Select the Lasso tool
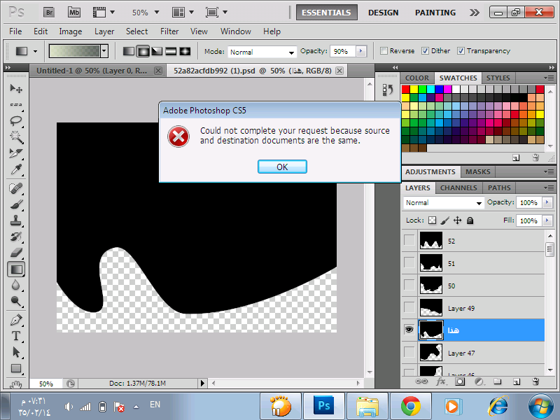560x420 pixels. (15, 120)
